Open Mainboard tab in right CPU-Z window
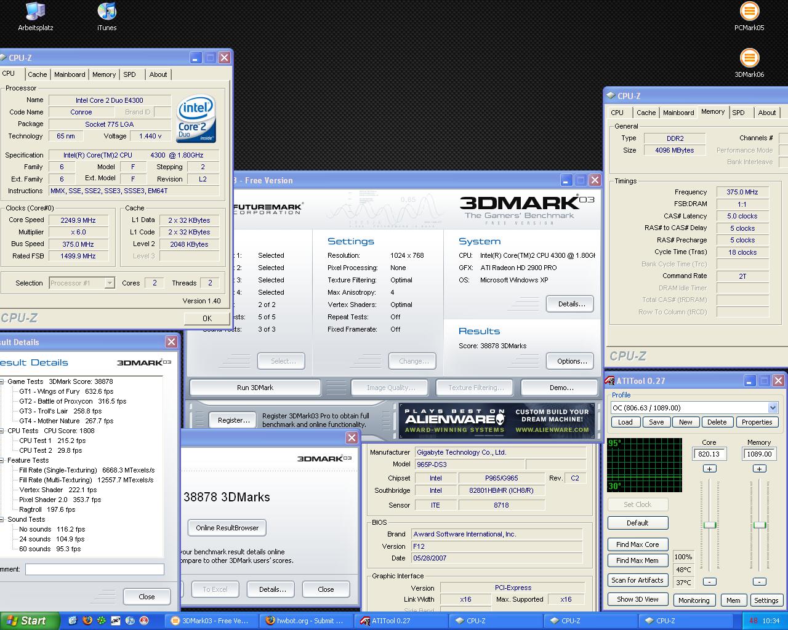The width and height of the screenshot is (788, 630). coord(678,113)
